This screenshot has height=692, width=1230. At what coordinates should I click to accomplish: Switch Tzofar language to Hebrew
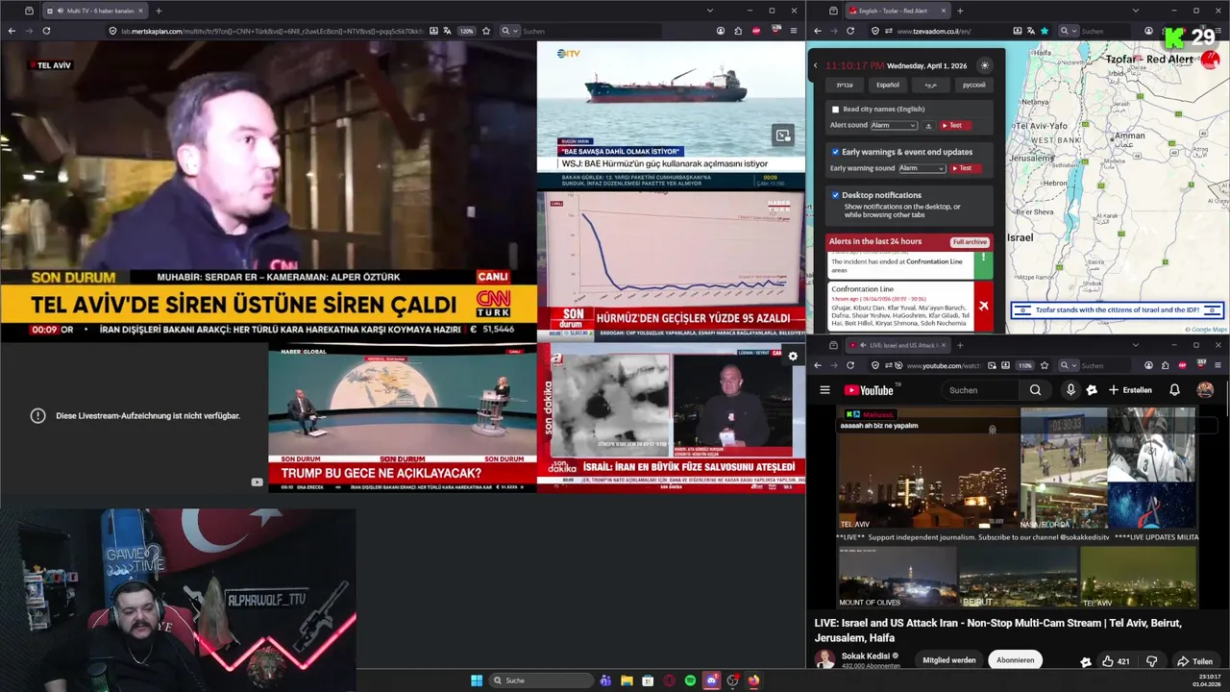pos(844,85)
